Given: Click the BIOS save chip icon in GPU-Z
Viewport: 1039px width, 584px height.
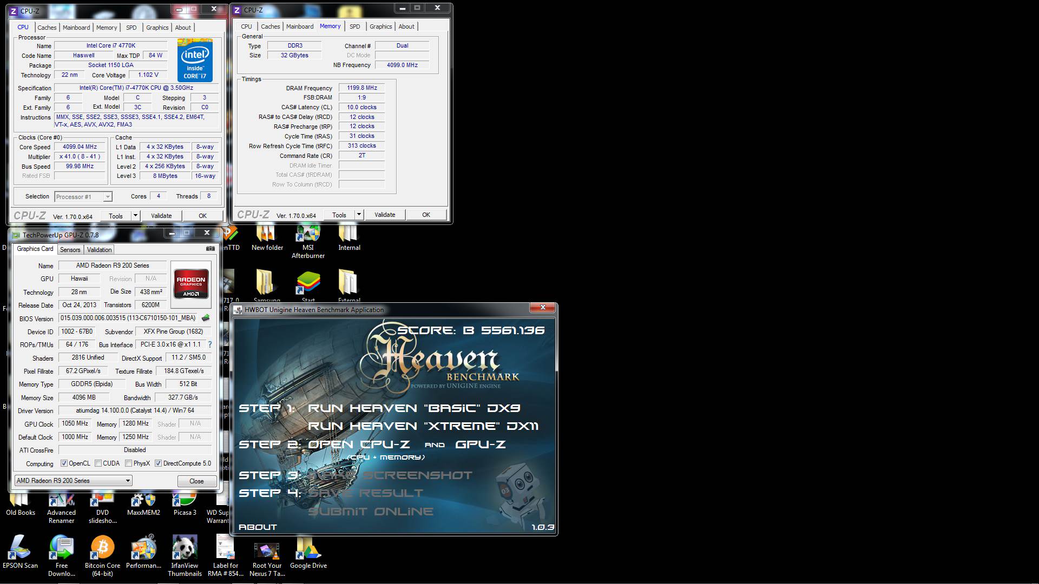Looking at the screenshot, I should click(x=206, y=318).
